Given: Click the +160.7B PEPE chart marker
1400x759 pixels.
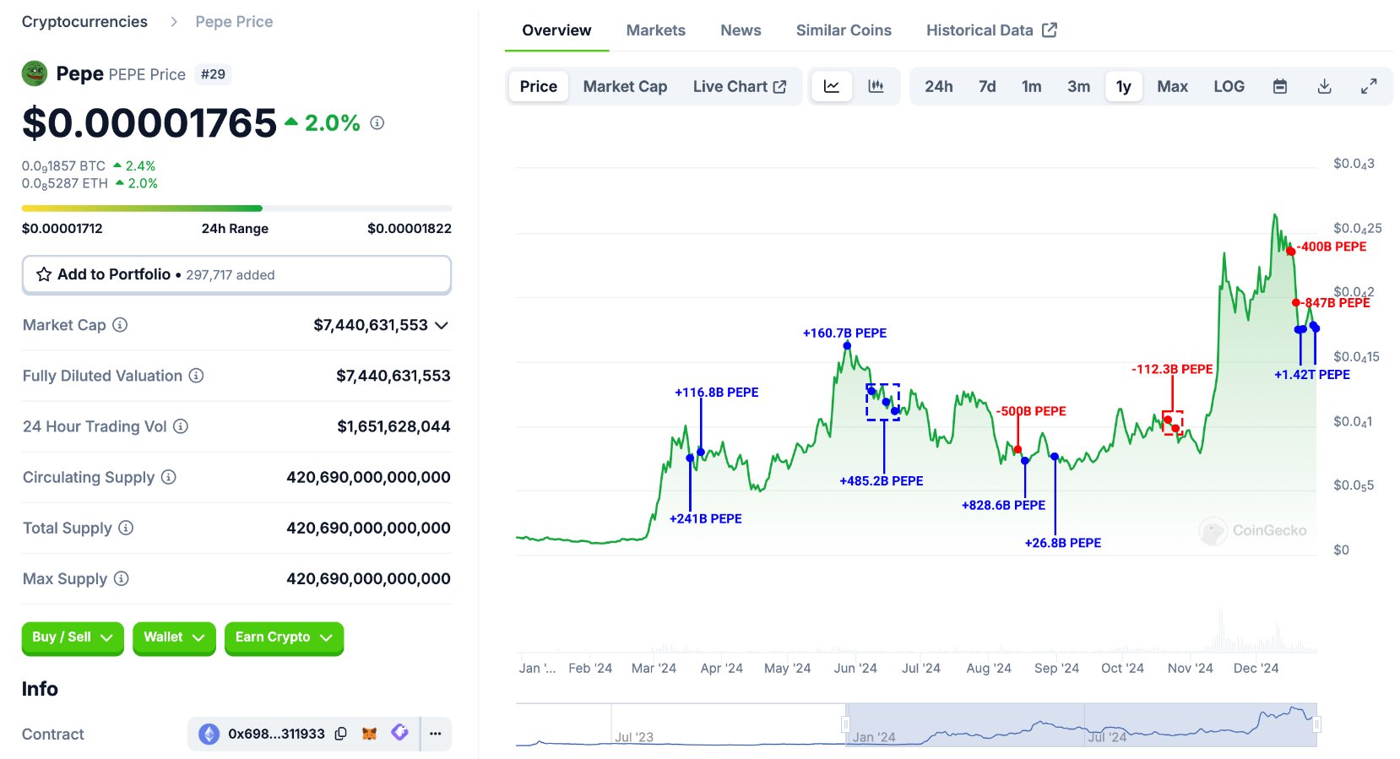Looking at the screenshot, I should 847,345.
